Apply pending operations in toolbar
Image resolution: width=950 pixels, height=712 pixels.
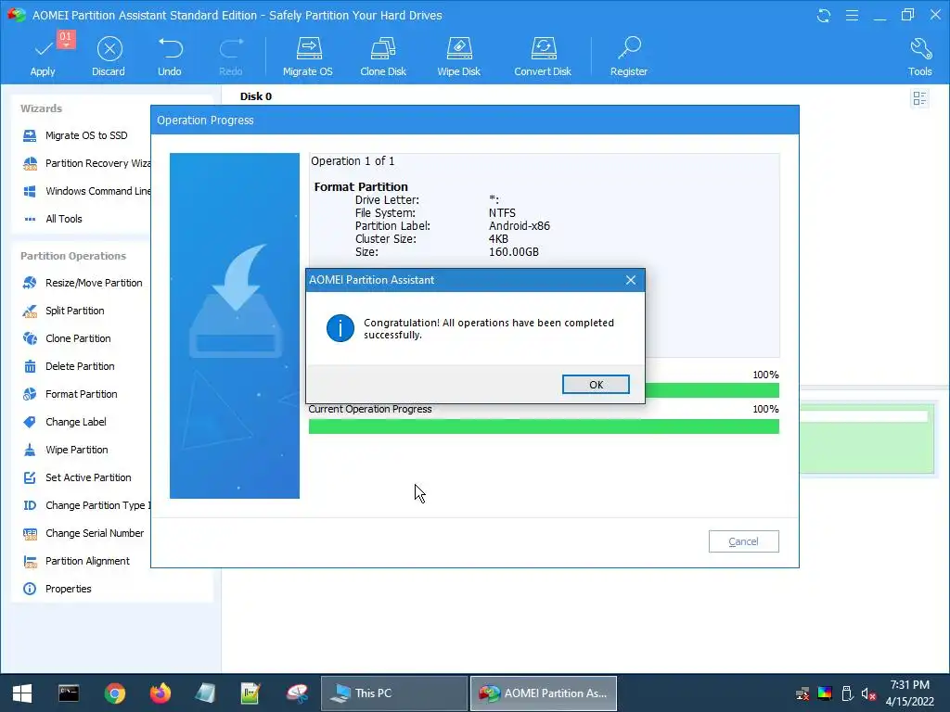pos(43,57)
